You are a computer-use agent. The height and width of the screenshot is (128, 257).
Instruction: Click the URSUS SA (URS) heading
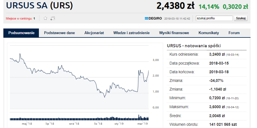click(39, 6)
